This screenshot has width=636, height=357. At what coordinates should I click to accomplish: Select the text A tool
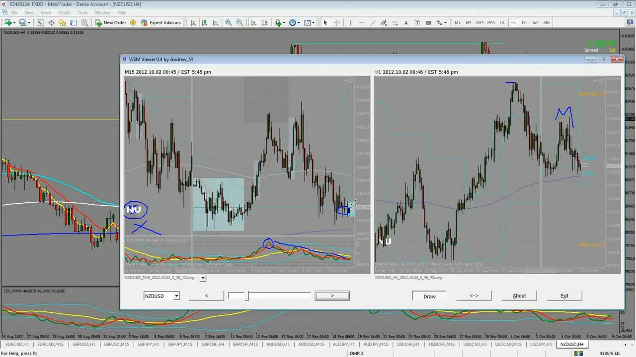click(406, 23)
